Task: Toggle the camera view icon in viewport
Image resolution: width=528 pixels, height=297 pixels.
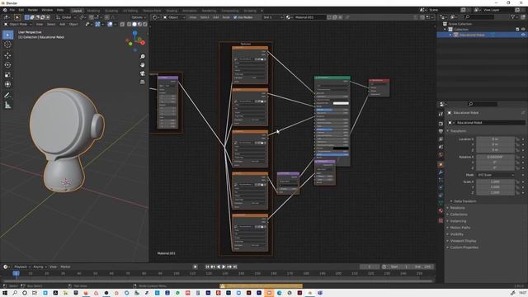Action: 143,73
